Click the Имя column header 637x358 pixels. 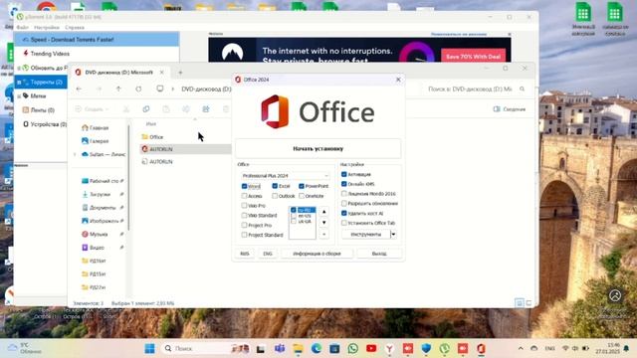(151, 123)
